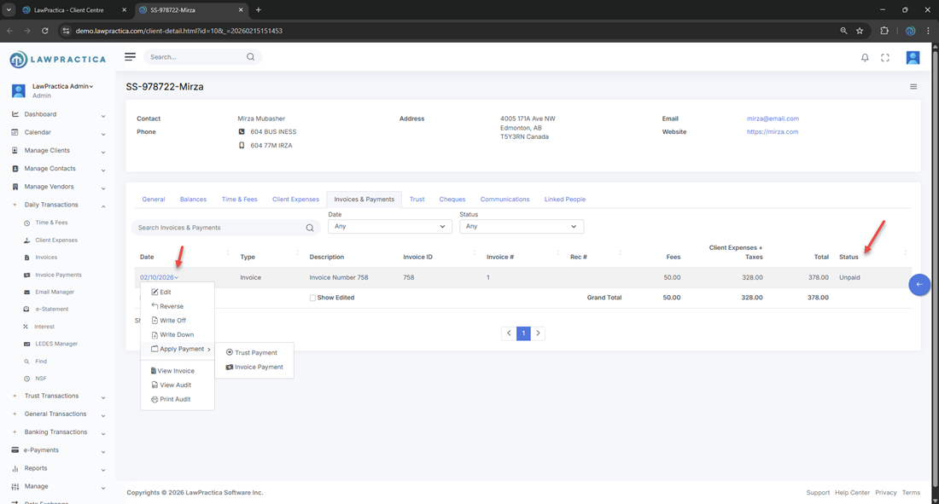Open View Audit from context menu
The image size is (939, 504).
point(175,385)
